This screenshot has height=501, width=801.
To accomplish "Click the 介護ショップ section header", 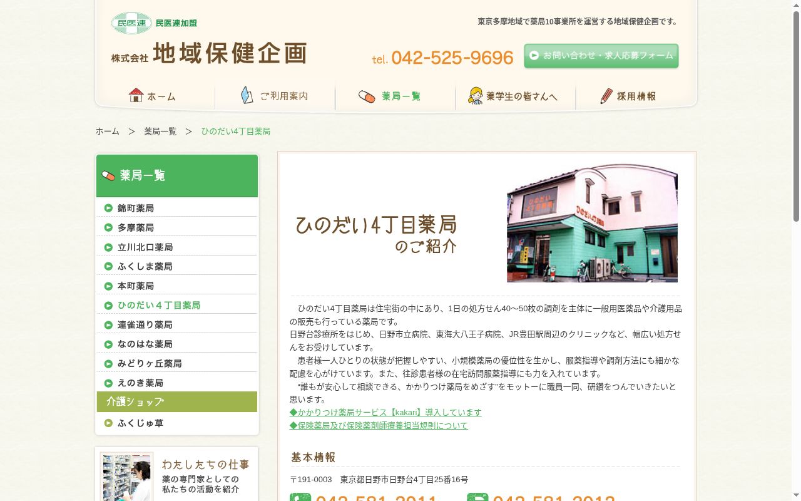I will (177, 401).
